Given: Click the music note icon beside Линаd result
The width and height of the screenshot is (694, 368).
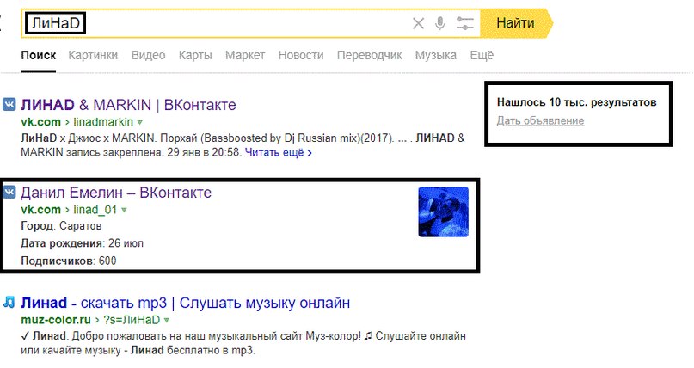Looking at the screenshot, I should pos(9,303).
